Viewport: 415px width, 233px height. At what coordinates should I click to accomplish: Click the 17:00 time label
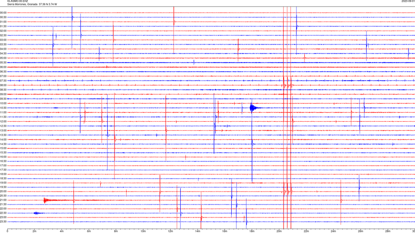pos(3,166)
